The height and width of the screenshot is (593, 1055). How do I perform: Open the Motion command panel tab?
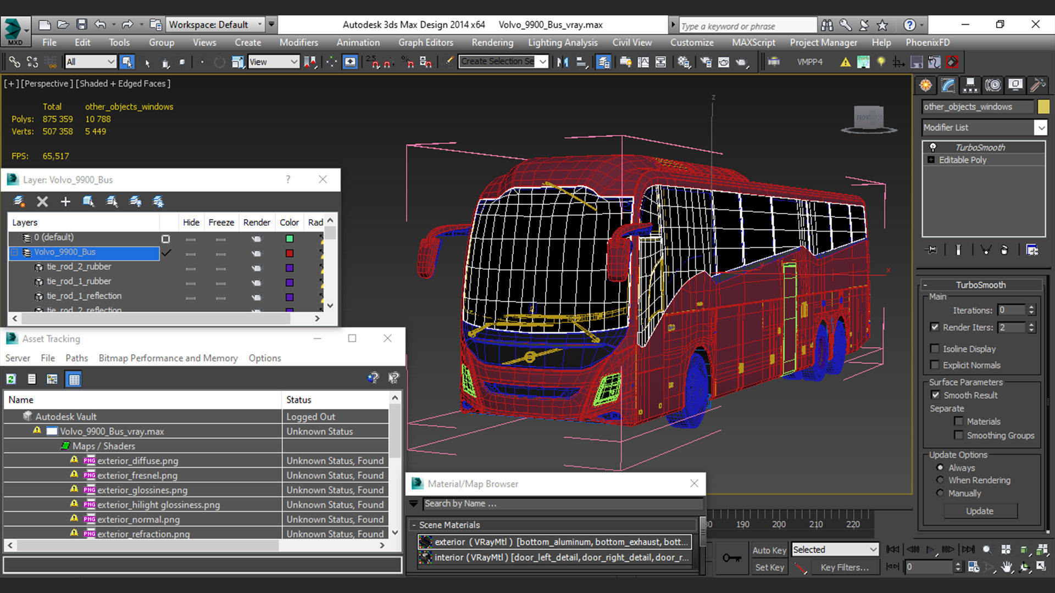[x=993, y=85]
